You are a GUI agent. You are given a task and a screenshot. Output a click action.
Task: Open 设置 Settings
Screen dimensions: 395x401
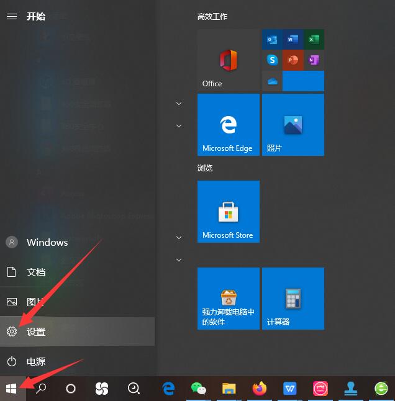tap(77, 331)
